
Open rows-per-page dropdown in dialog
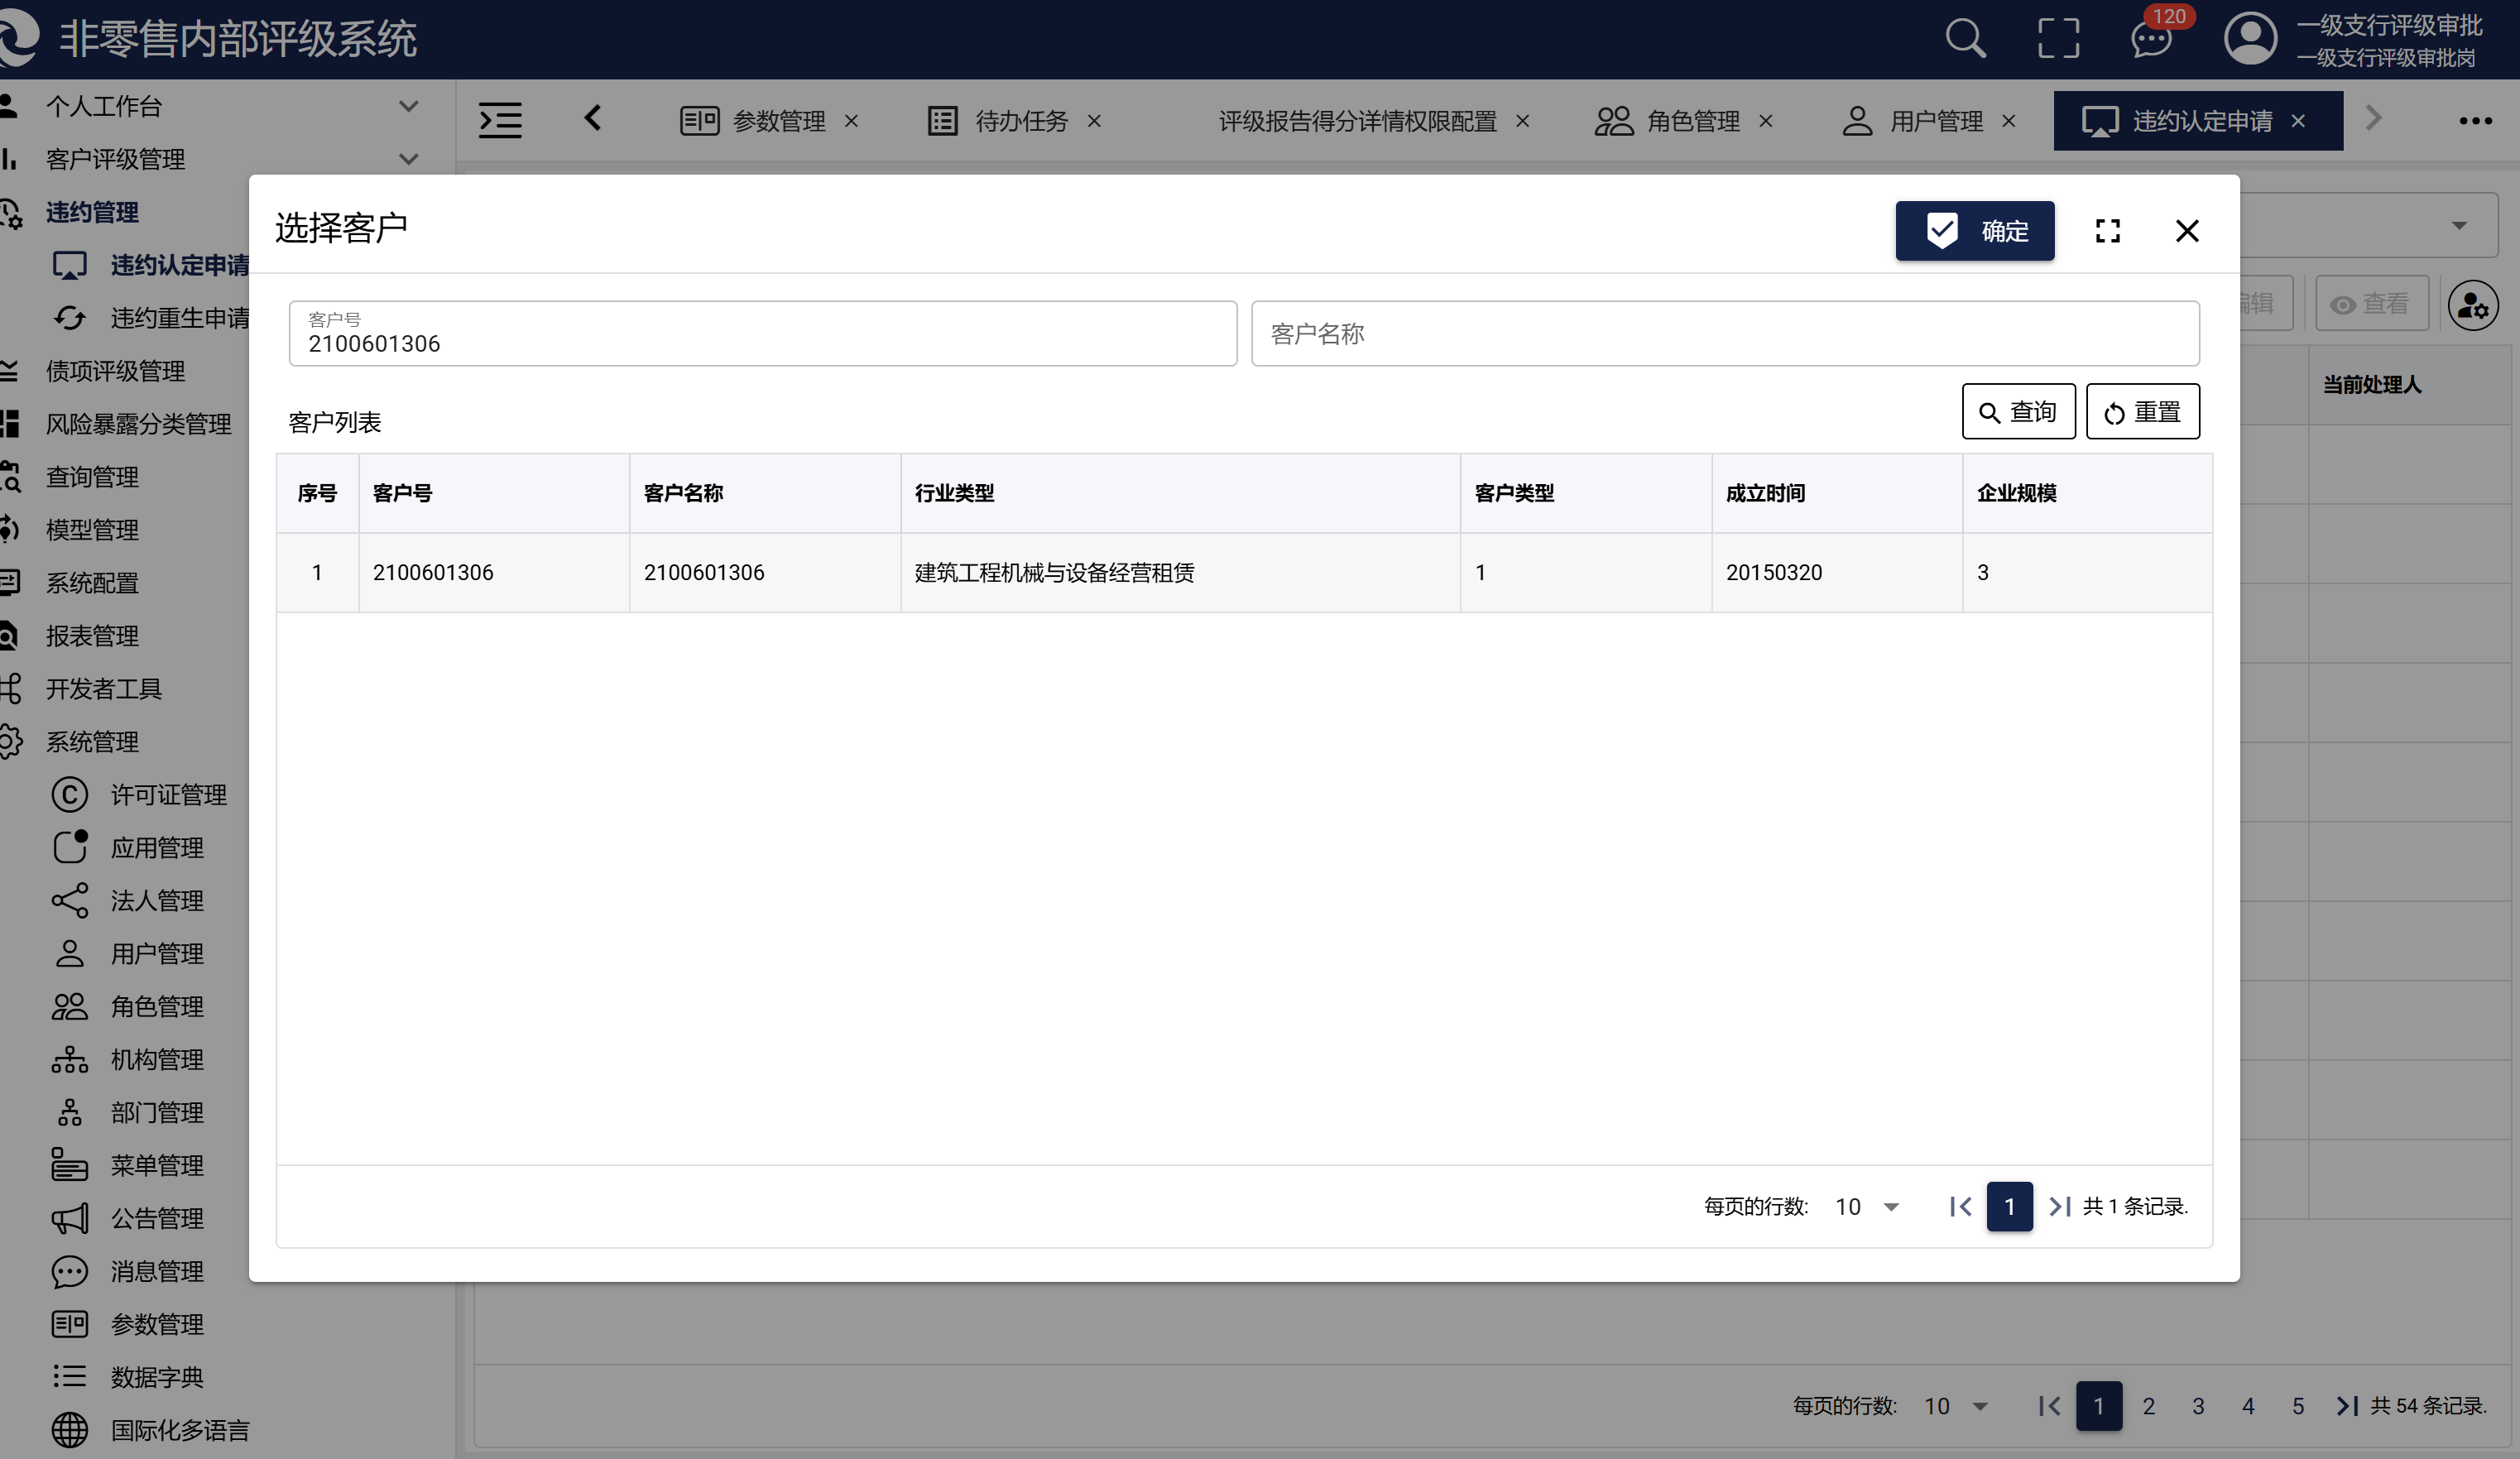point(1867,1206)
